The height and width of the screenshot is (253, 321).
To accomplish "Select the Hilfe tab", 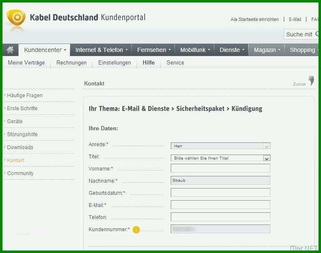I will [149, 62].
